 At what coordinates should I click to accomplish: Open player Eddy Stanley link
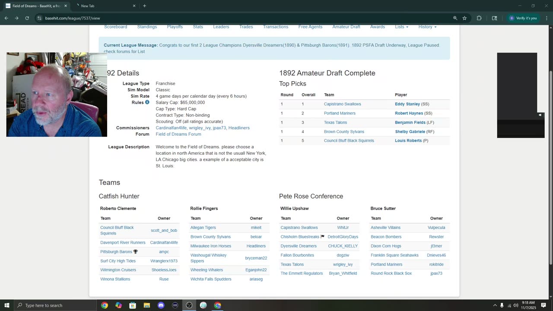tap(407, 104)
